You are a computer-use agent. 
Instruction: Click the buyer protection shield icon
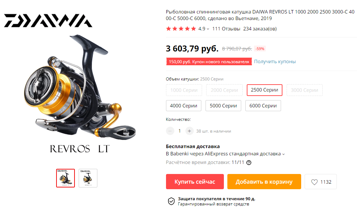pos(171,201)
